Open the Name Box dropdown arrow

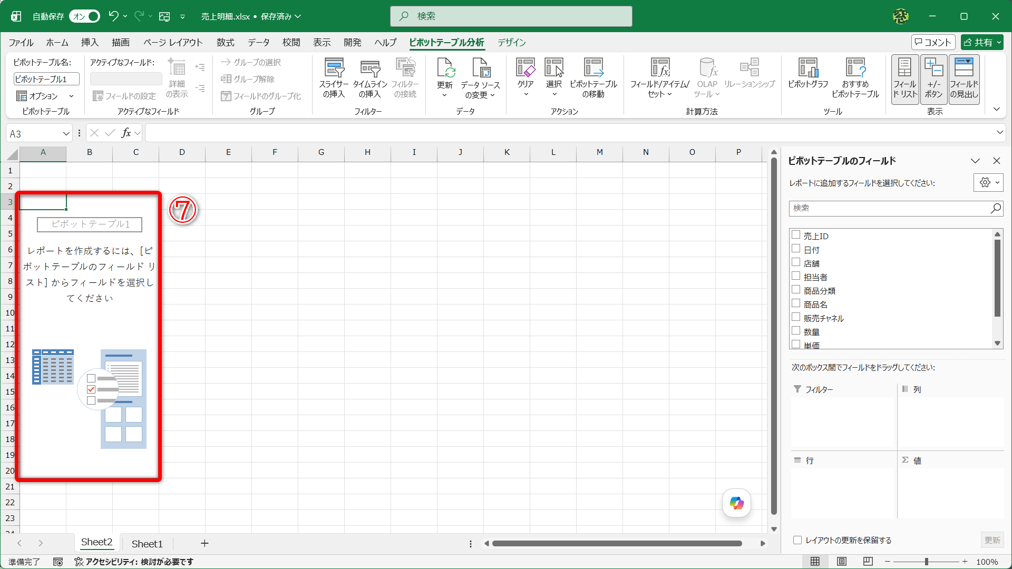tap(66, 134)
